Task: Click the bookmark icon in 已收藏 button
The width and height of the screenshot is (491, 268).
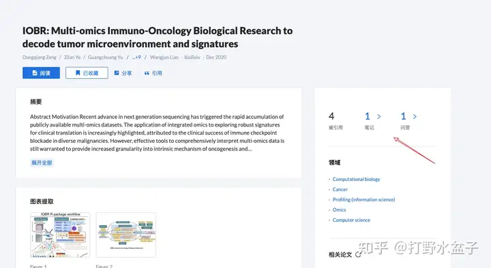Action: (x=78, y=73)
